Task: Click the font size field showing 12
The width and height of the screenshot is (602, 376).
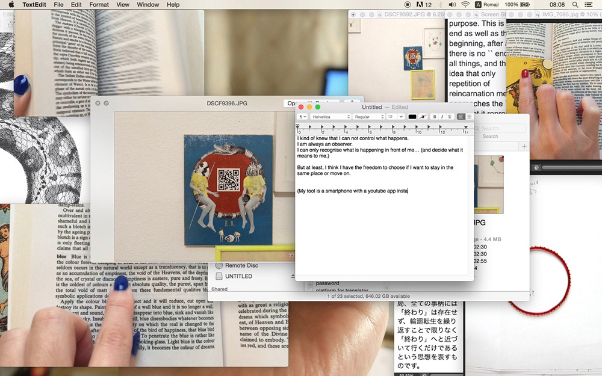Action: pyautogui.click(x=392, y=117)
